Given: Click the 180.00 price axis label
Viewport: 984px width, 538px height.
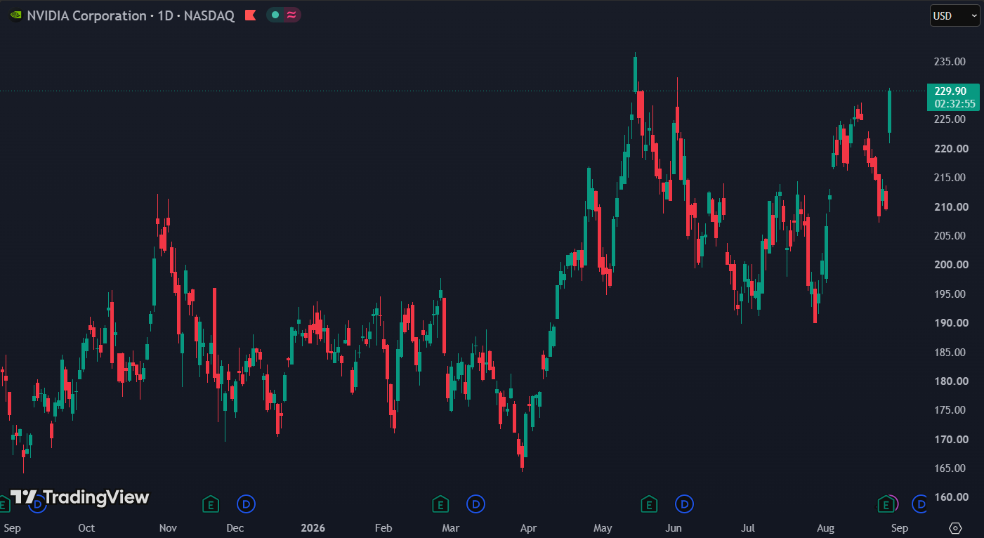Looking at the screenshot, I should tap(952, 381).
